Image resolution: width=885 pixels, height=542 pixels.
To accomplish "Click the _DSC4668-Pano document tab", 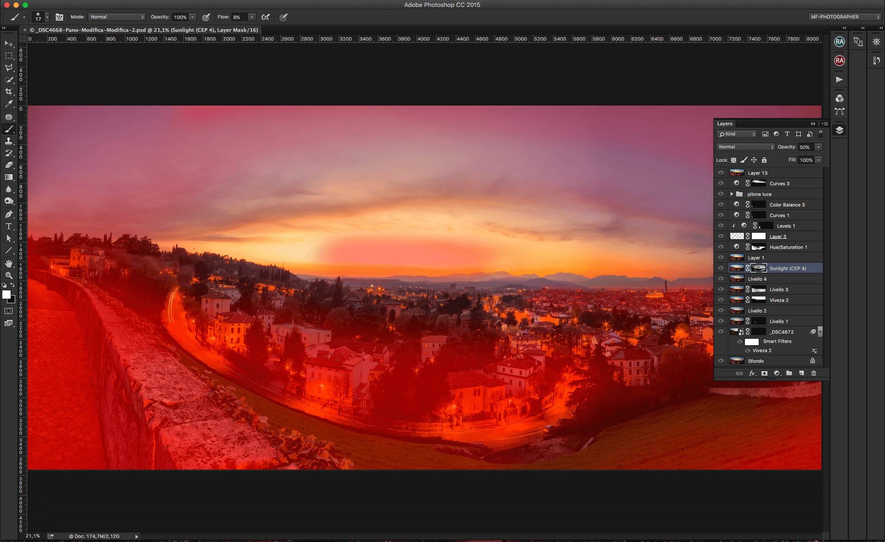I will tap(144, 30).
